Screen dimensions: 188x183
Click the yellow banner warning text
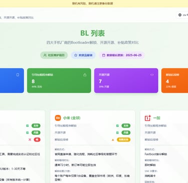click(x=92, y=3)
